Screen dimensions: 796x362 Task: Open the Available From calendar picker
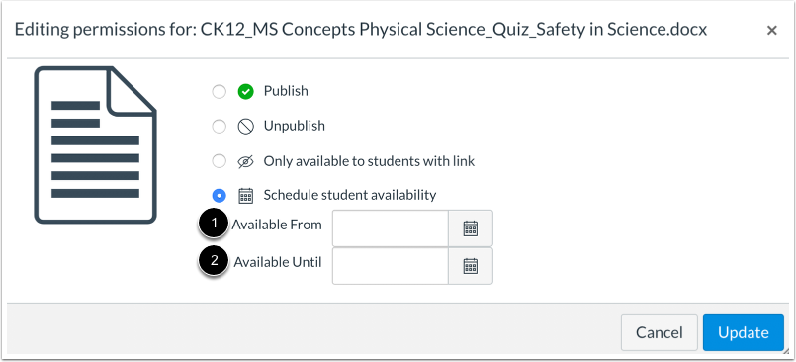click(x=471, y=228)
